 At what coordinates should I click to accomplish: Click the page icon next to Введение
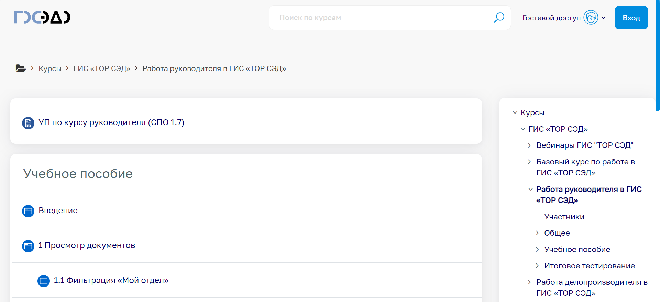(28, 211)
